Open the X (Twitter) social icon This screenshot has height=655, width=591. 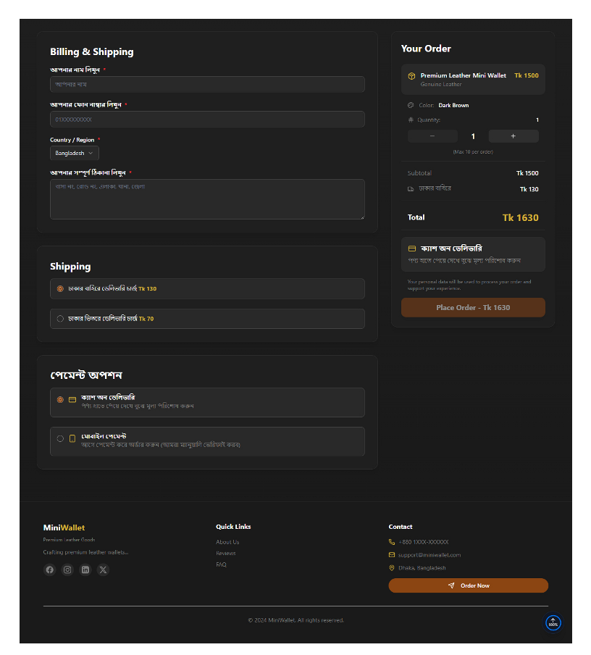[x=103, y=570]
